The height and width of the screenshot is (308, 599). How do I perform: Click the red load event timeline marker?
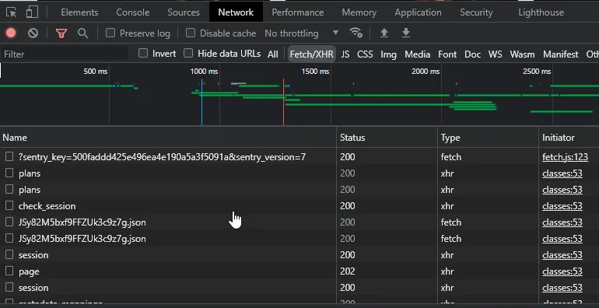283,102
